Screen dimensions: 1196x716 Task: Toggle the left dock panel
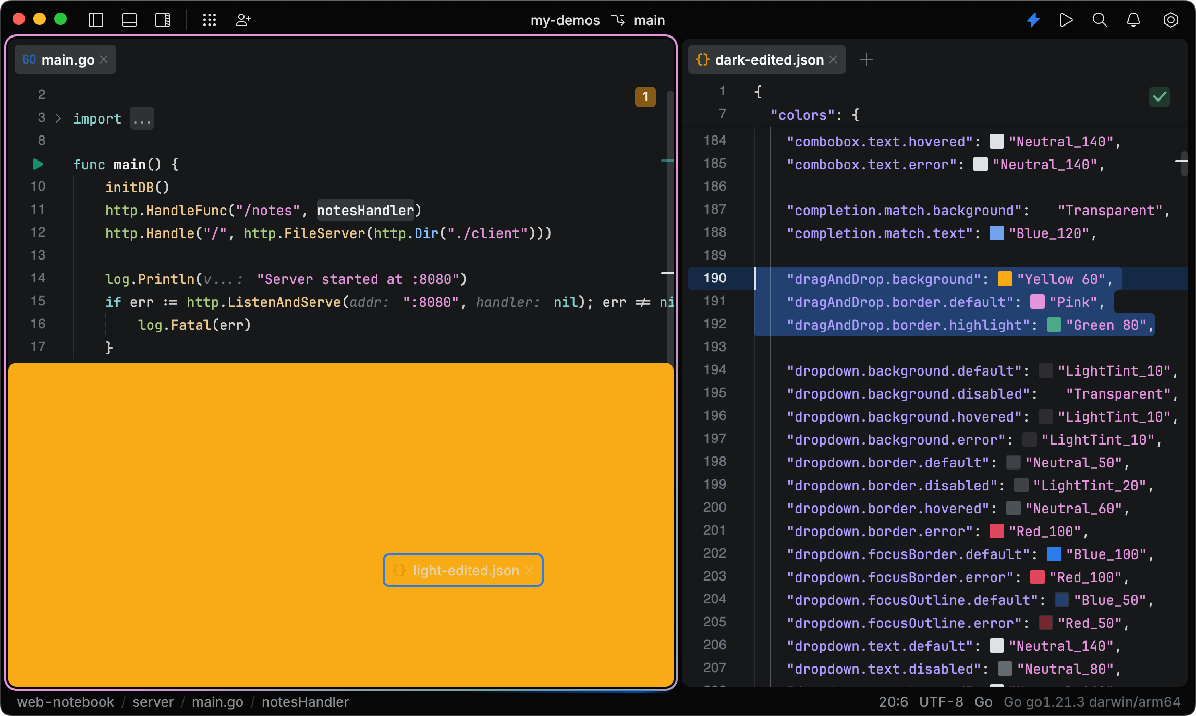coord(96,20)
